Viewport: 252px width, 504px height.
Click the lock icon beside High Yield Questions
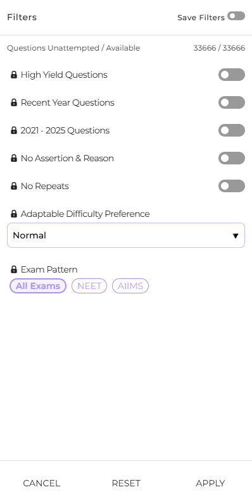[x=14, y=75]
